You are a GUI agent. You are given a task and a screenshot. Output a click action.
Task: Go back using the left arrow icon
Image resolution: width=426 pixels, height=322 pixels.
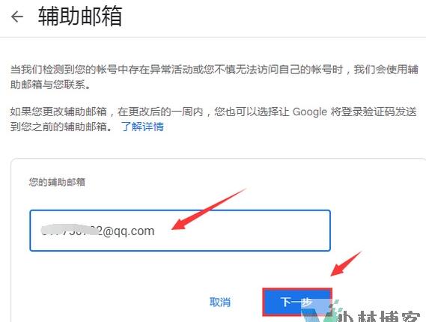pyautogui.click(x=17, y=16)
